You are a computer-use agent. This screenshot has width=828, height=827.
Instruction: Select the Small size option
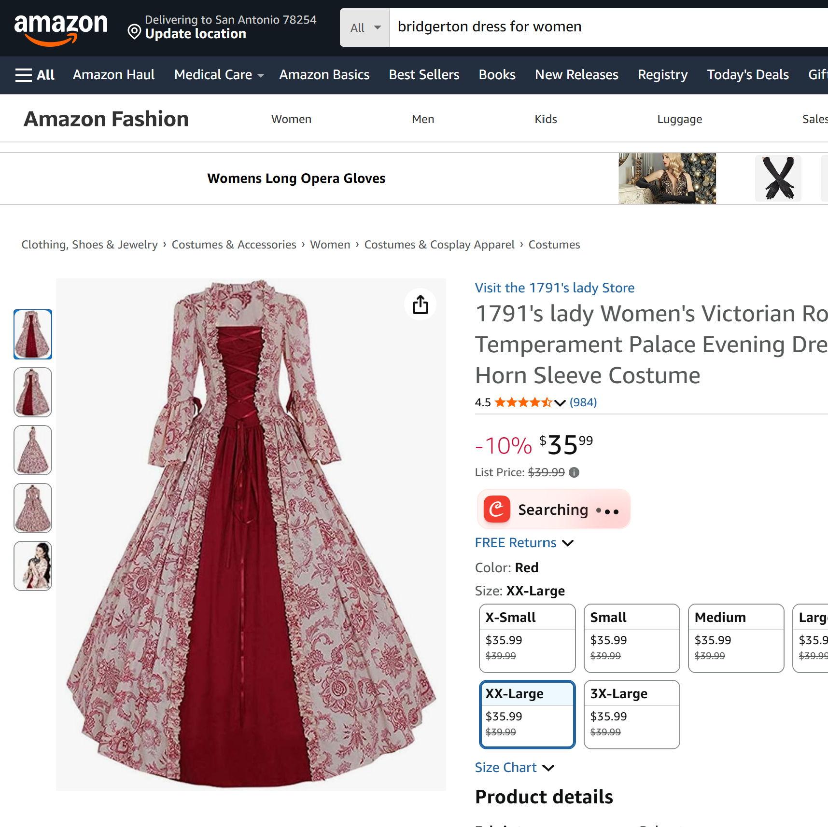tap(631, 637)
